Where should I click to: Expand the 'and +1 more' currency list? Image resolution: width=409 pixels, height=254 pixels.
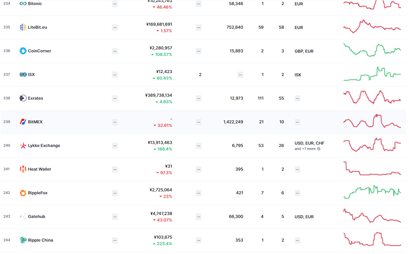point(305,149)
